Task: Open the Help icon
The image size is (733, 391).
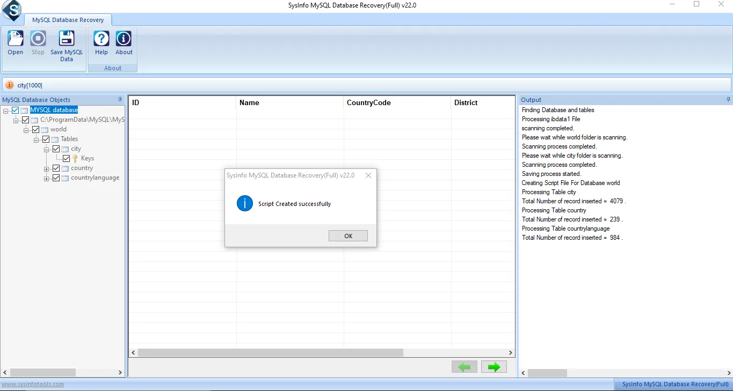Action: point(101,39)
